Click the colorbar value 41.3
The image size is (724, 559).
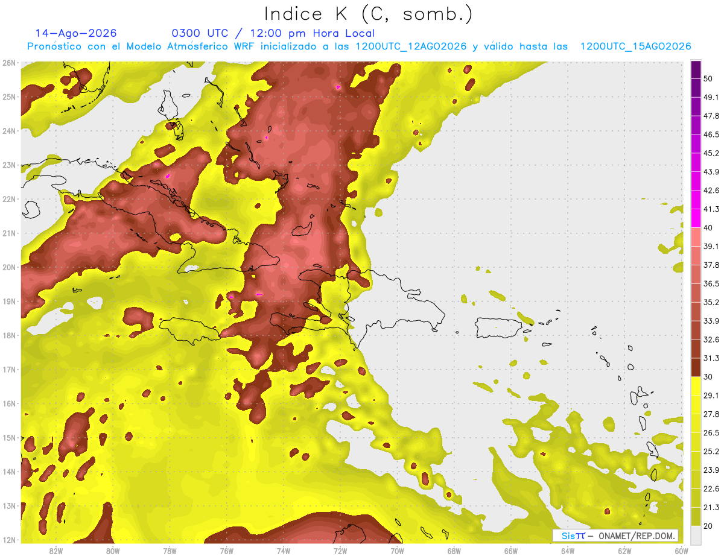[x=711, y=209]
